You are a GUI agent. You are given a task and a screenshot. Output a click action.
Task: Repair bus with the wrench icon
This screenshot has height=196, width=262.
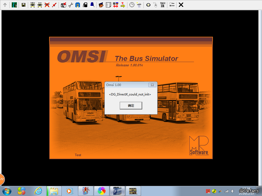[x=71, y=5]
